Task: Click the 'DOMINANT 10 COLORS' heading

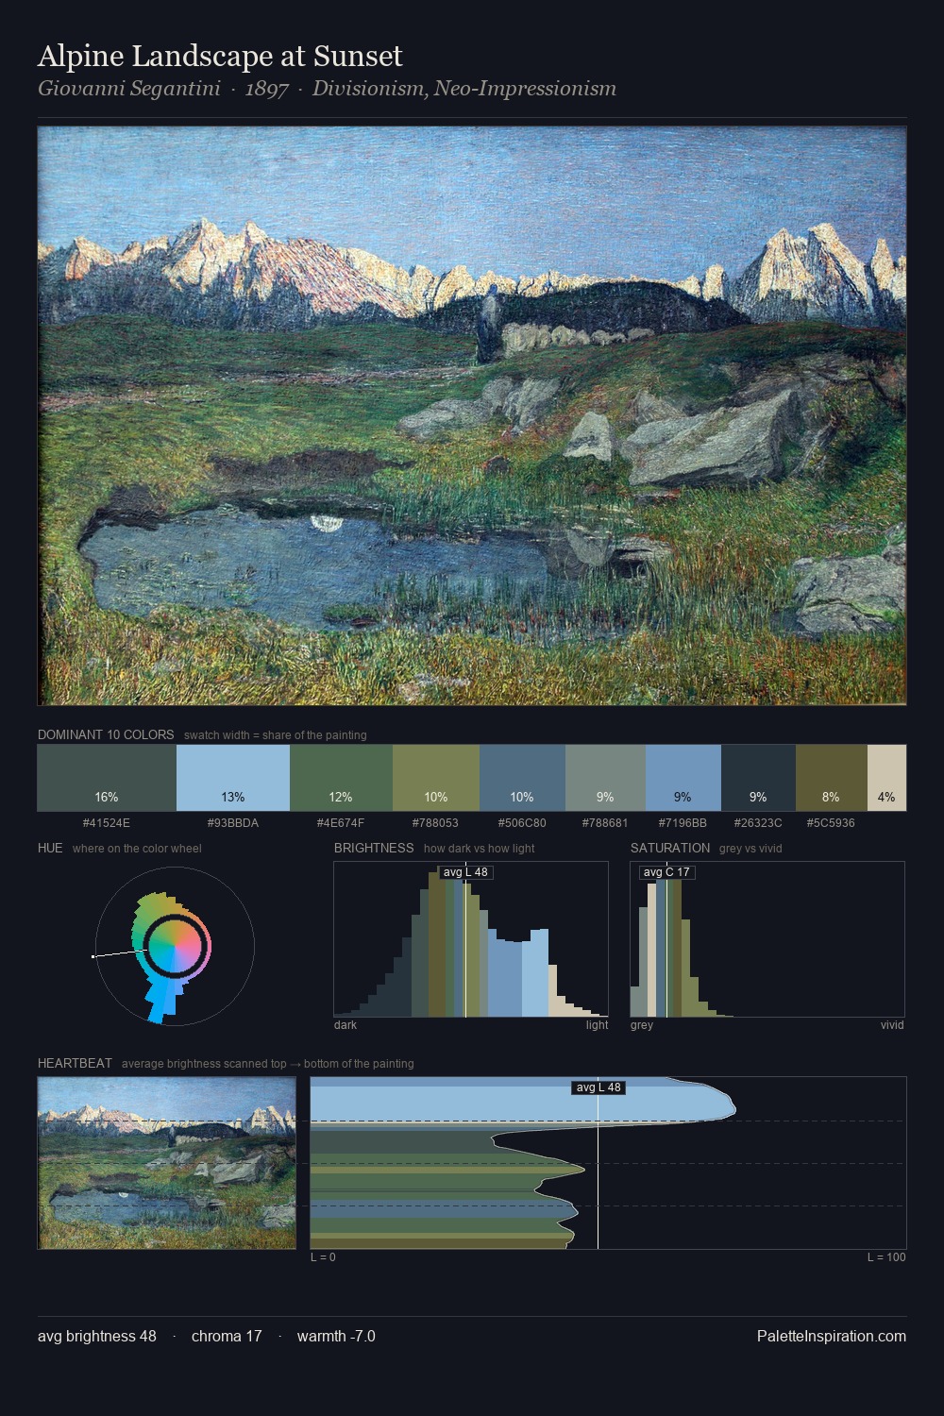Action: pyautogui.click(x=106, y=734)
